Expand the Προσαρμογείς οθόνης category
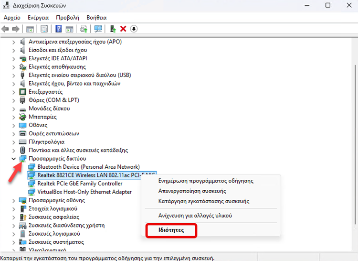Viewport: 358px width, 261px height. tap(13, 200)
